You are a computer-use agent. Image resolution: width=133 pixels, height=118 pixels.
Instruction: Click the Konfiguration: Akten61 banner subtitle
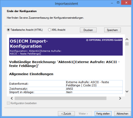(x=35, y=52)
